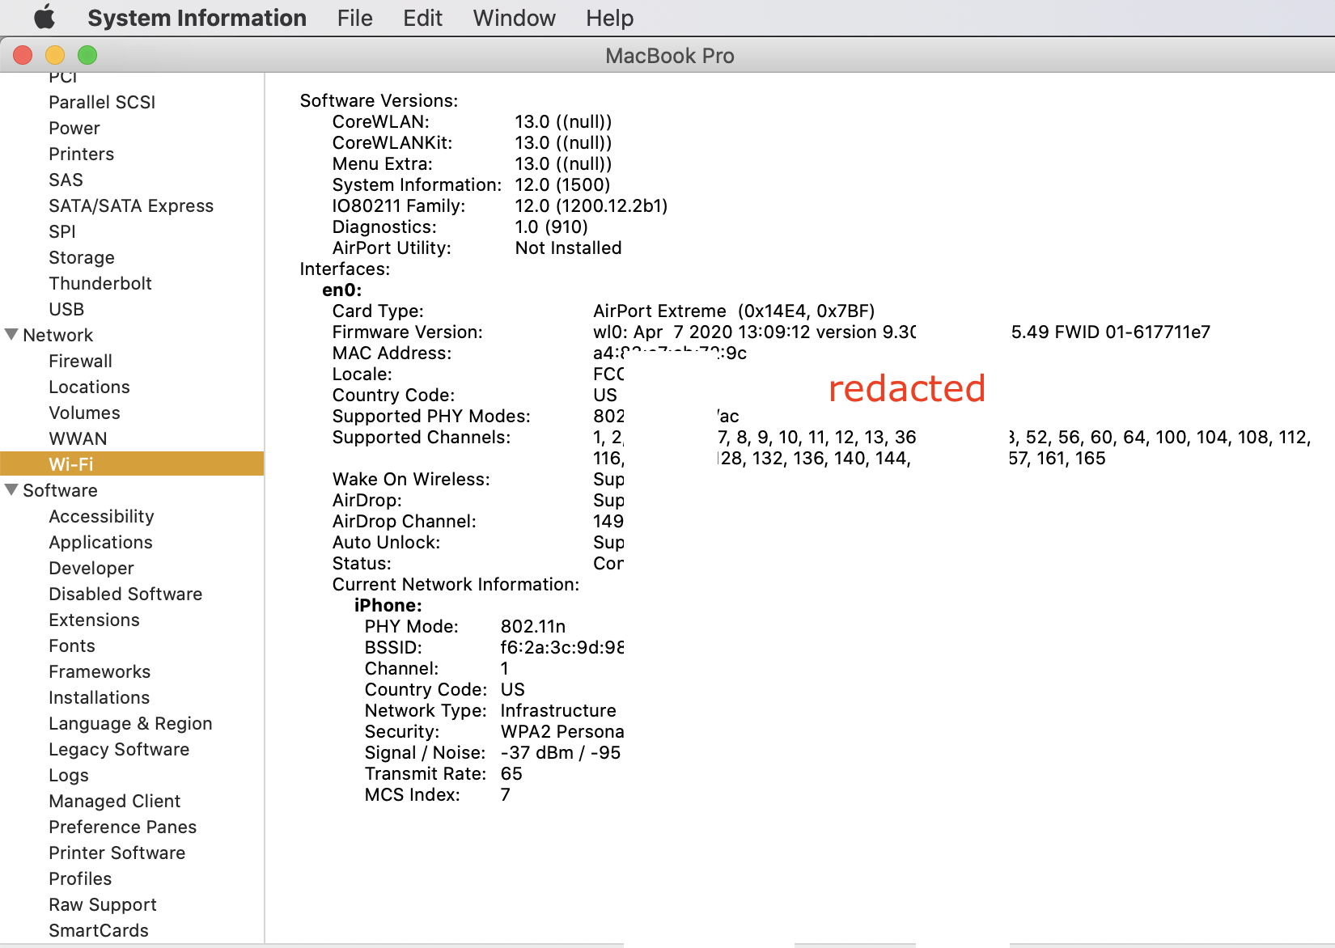The height and width of the screenshot is (948, 1335).
Task: Click the iPhone network name heading
Action: tap(388, 605)
